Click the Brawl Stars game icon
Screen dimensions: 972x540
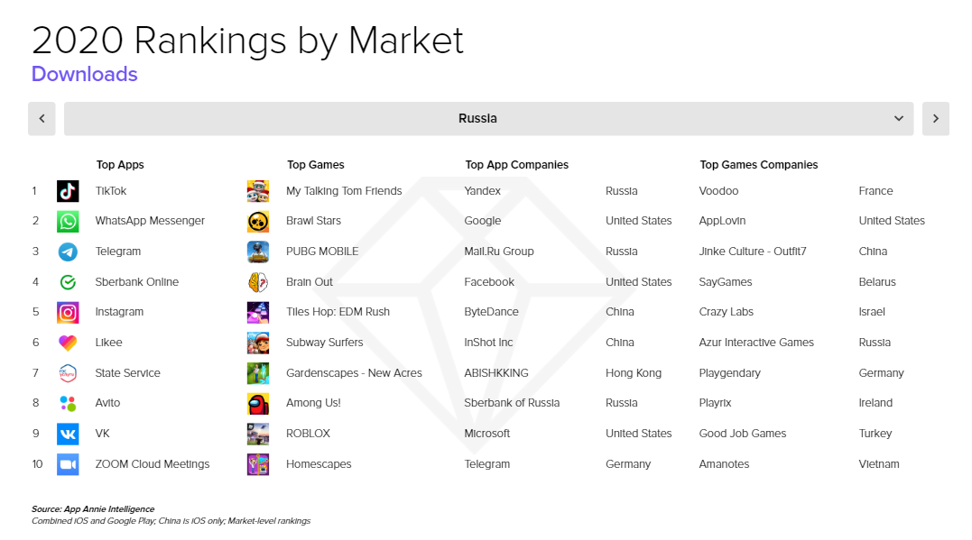pyautogui.click(x=260, y=221)
